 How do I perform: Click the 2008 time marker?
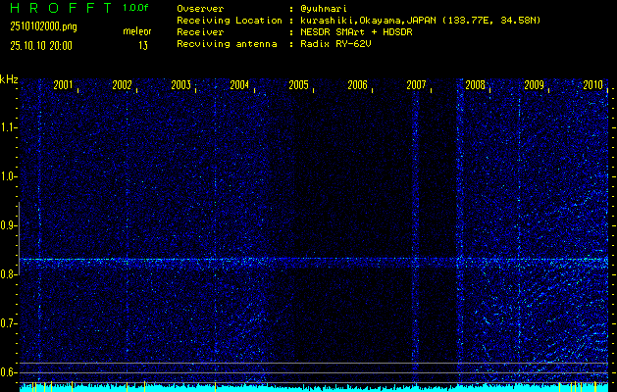[475, 85]
